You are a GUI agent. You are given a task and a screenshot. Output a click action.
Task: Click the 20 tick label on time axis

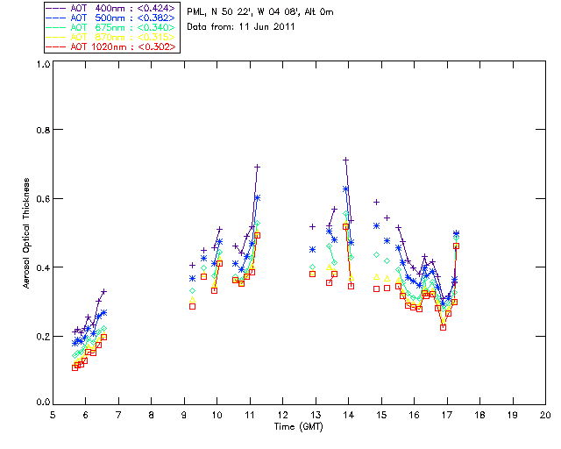[545, 415]
